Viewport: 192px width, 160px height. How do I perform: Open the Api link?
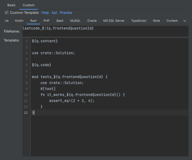click(54, 13)
